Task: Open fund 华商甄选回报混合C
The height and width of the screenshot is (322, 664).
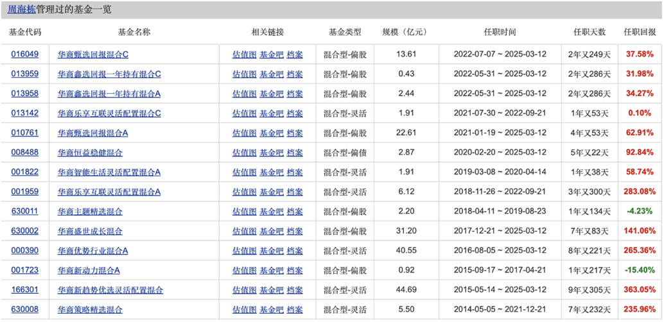Action: pyautogui.click(x=93, y=54)
